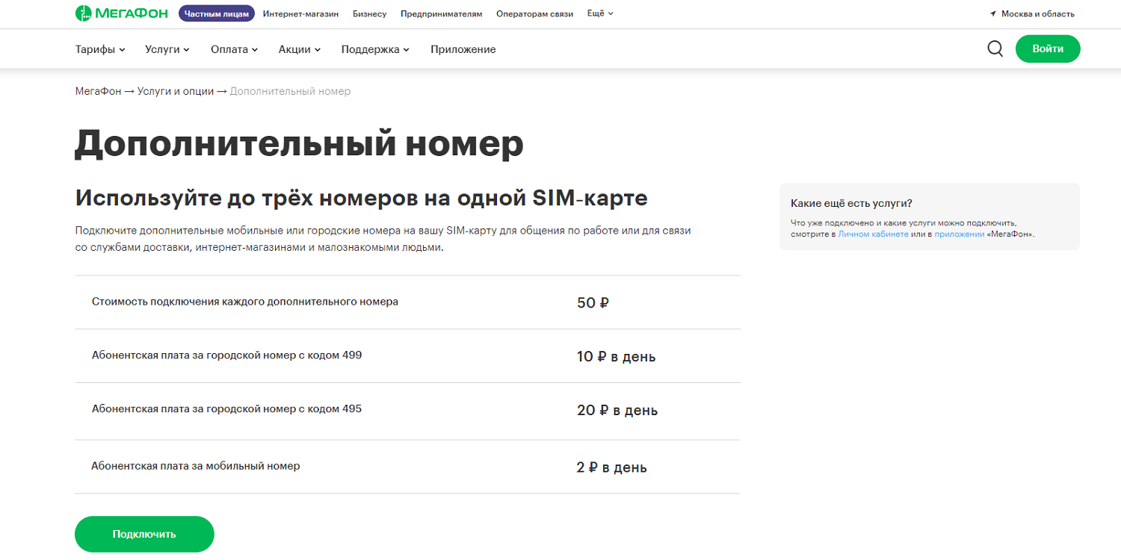Open the Предпринимателям section
Screen dimensions: 1121x560
pyautogui.click(x=441, y=14)
